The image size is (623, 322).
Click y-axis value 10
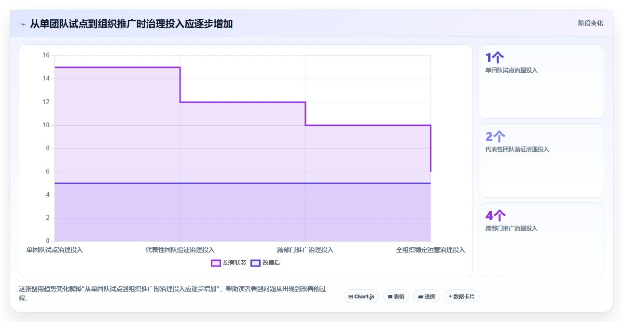pyautogui.click(x=46, y=125)
